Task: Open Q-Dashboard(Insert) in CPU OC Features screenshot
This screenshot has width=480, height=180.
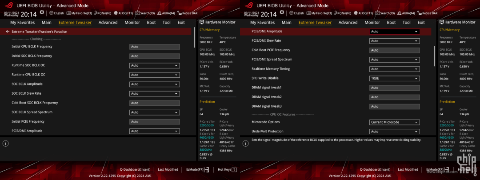Action: 375,169
